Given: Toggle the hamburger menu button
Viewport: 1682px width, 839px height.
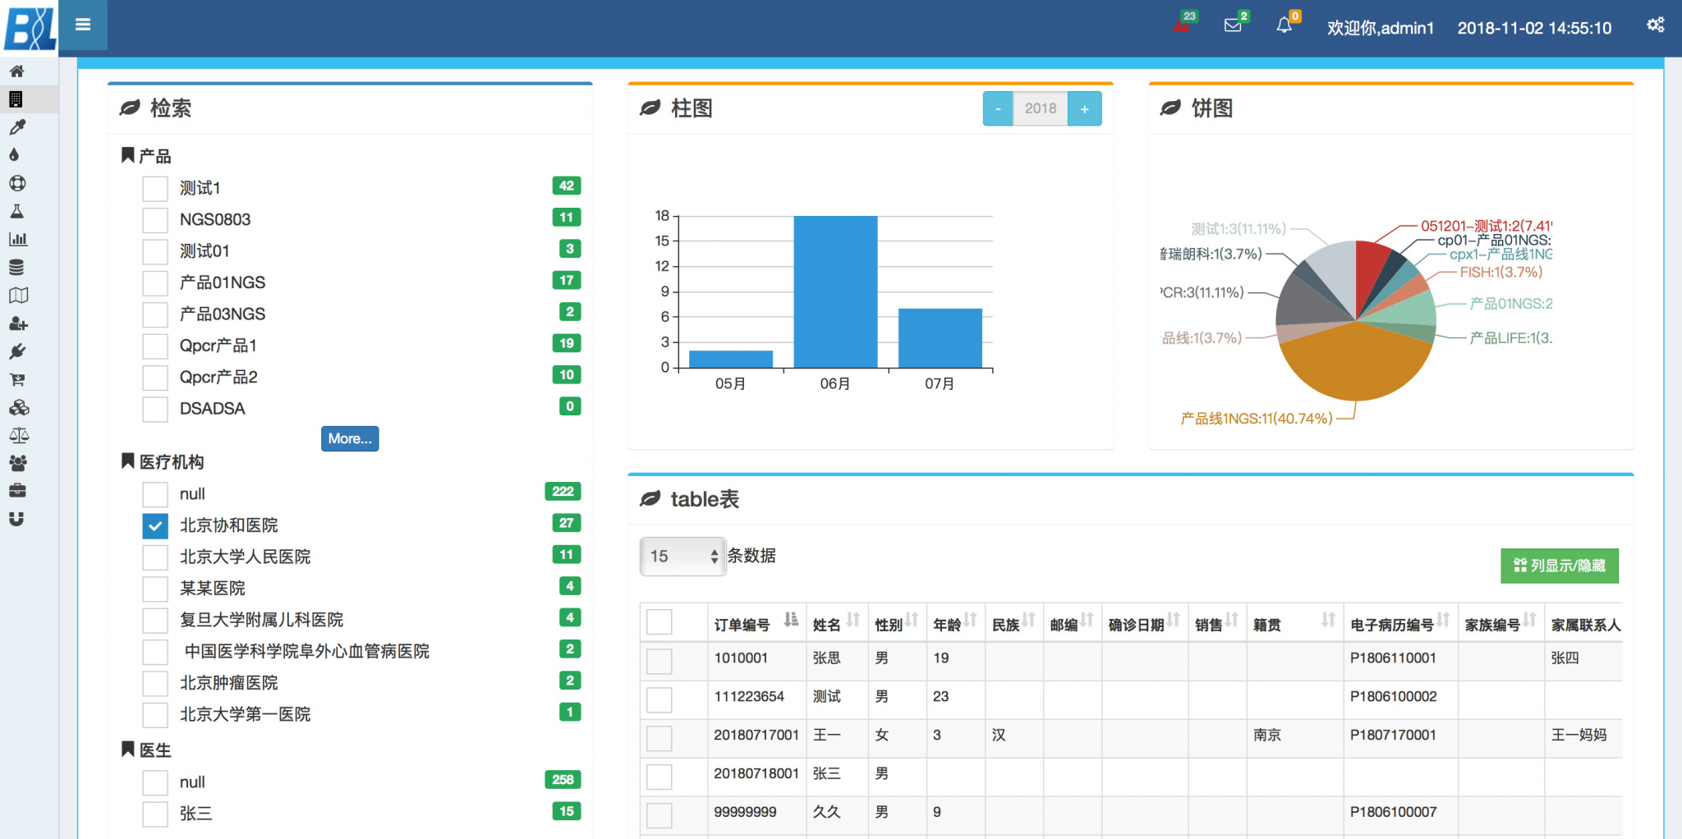Looking at the screenshot, I should pyautogui.click(x=83, y=25).
